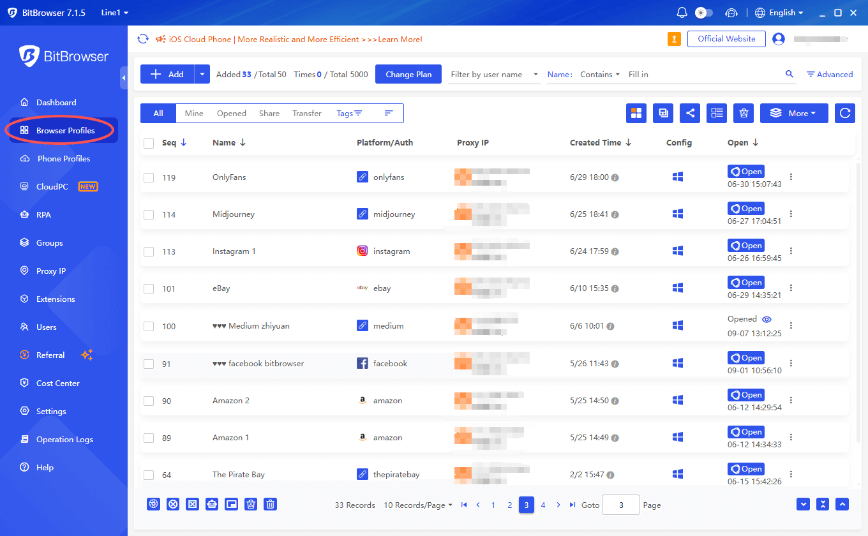Open the customer support headset icon

pos(731,13)
